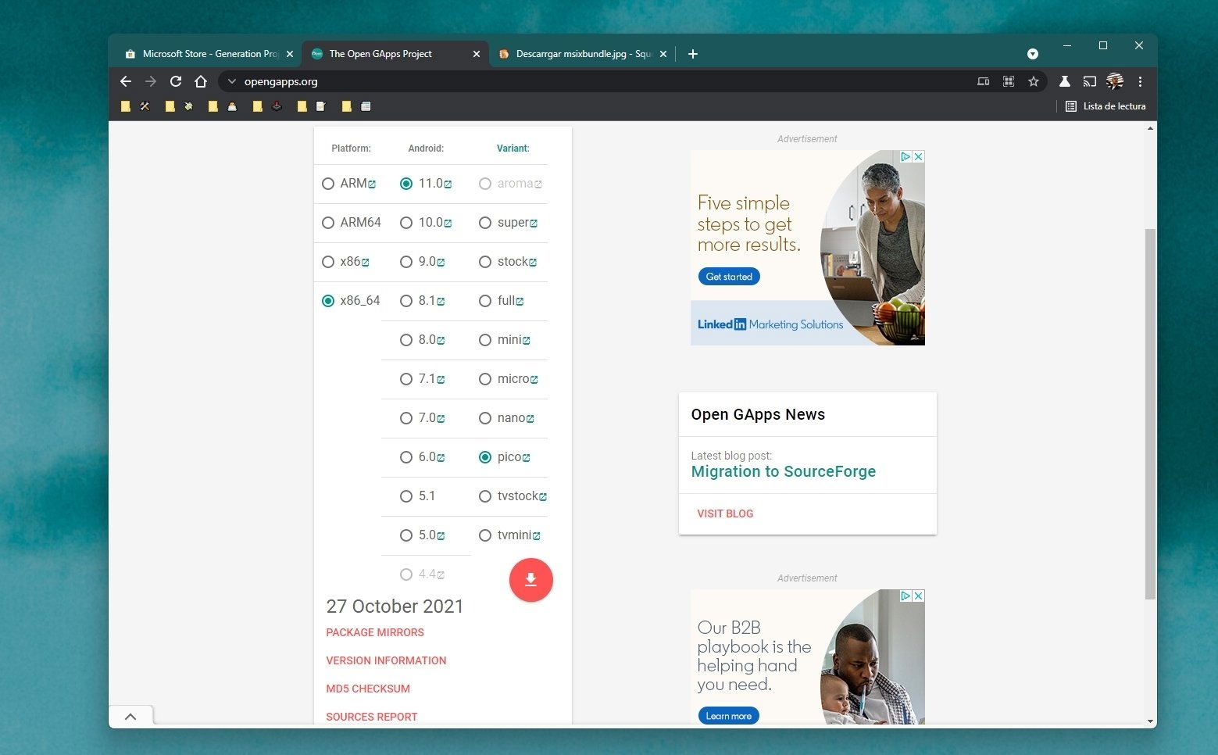This screenshot has width=1218, height=755.
Task: Select Android 8.1 radio button
Action: (406, 301)
